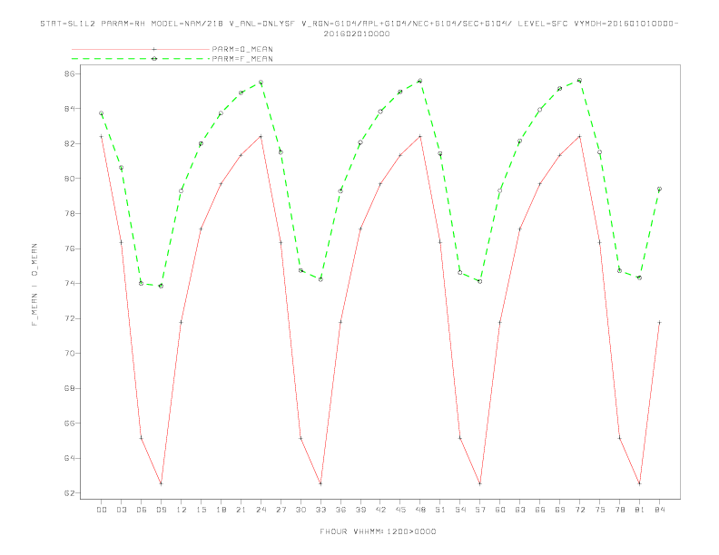
Task: Click x-axis tick label 24
Action: pos(261,510)
